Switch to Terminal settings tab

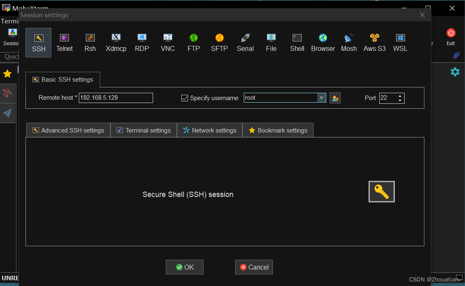pyautogui.click(x=144, y=130)
